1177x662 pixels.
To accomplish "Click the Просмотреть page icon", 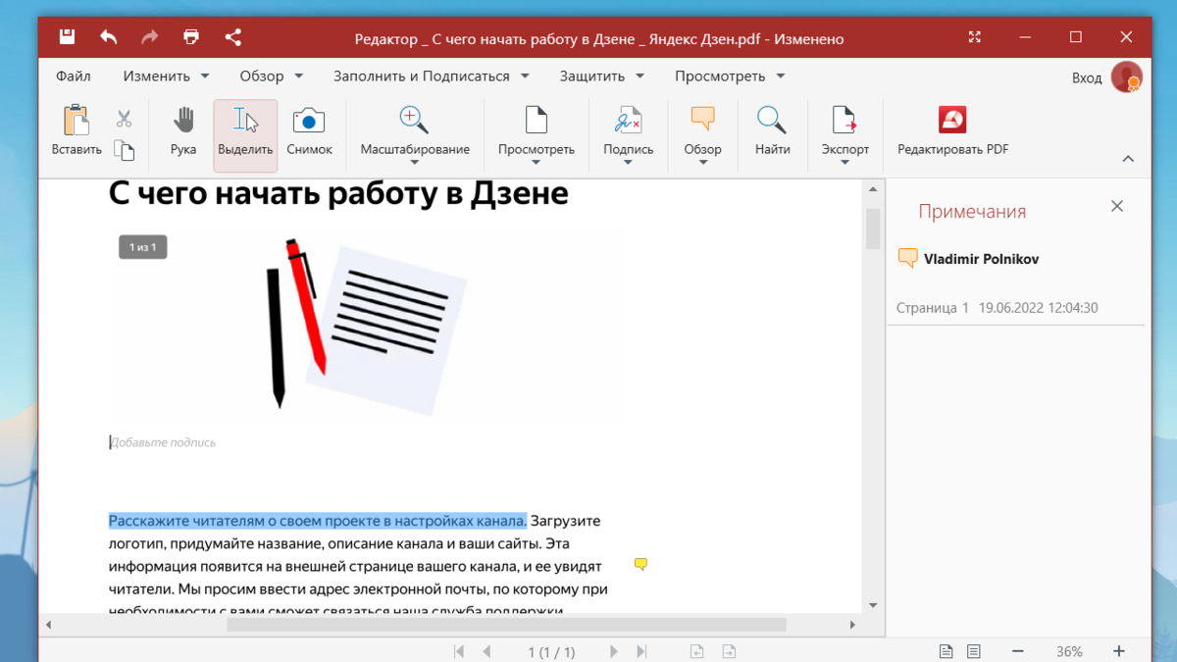I will 537,120.
